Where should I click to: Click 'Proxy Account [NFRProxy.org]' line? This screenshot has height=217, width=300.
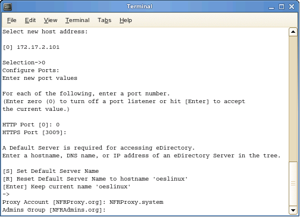click(x=83, y=202)
